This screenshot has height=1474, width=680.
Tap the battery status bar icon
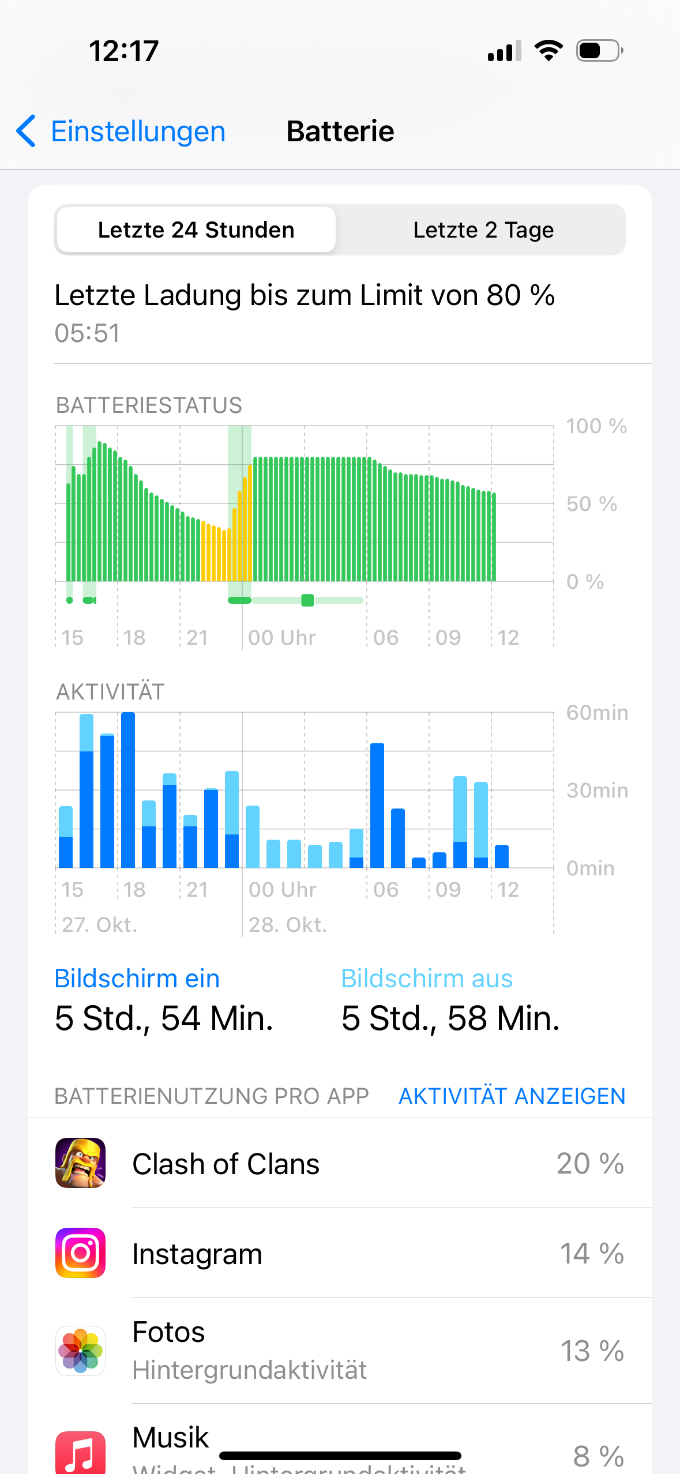point(599,51)
